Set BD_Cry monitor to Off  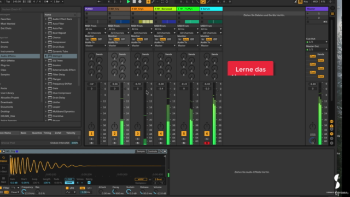pos(122,39)
